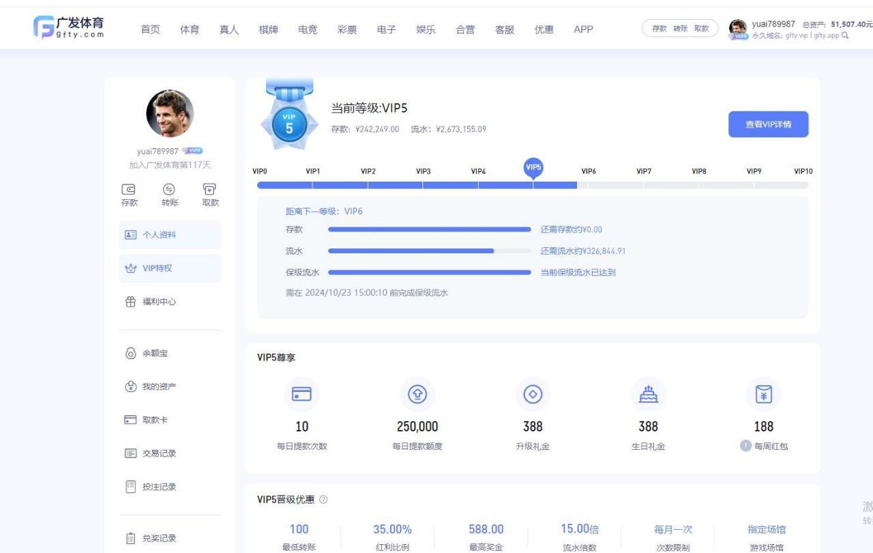This screenshot has height=553, width=873.
Task: Go to 优惠 in top navigation
Action: point(544,29)
